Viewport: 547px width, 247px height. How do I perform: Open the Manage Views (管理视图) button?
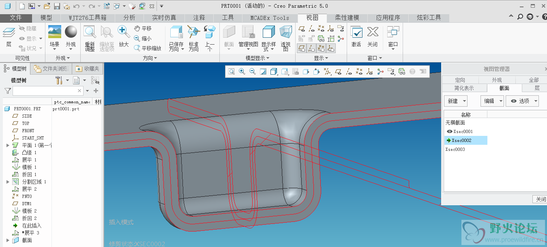[248, 37]
